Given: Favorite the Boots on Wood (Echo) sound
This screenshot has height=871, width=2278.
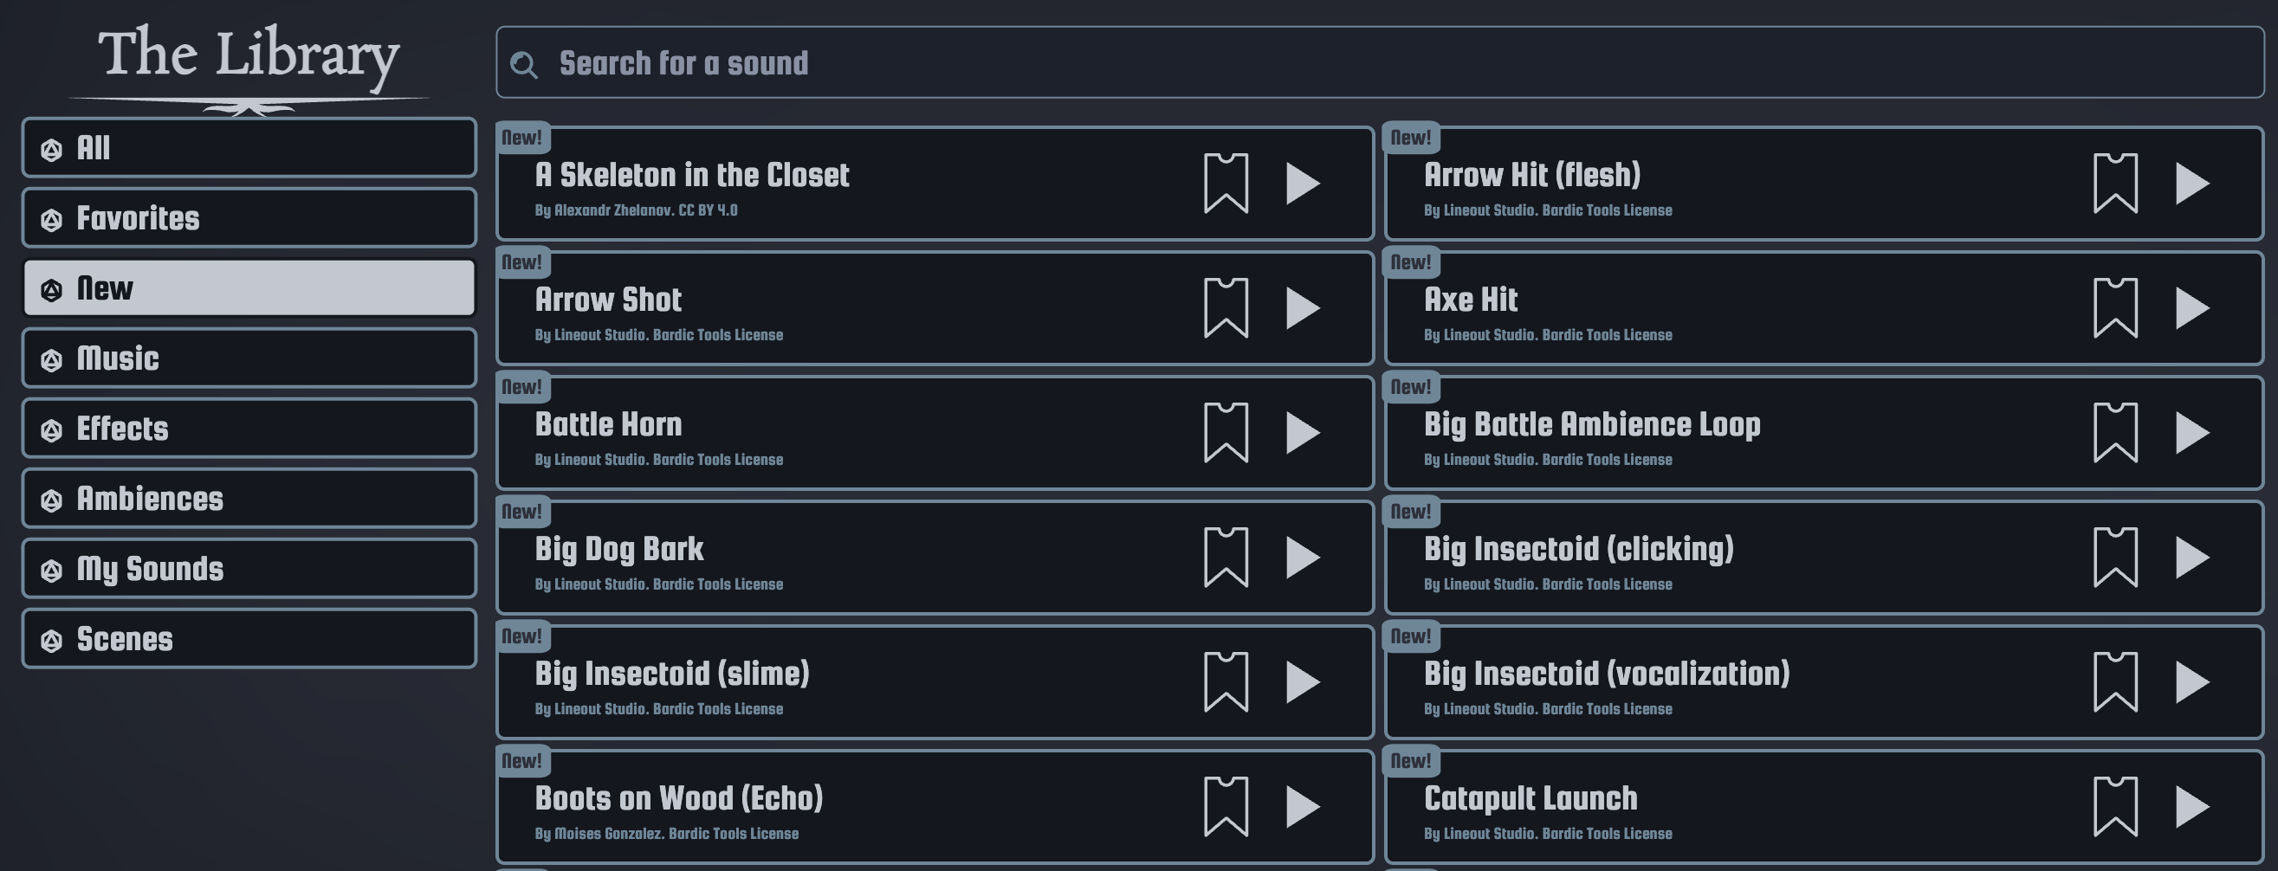Looking at the screenshot, I should (1226, 806).
